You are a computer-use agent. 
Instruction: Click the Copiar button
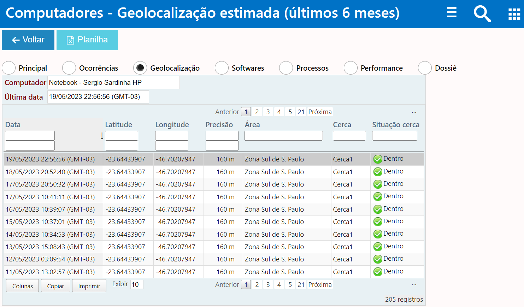coord(55,286)
